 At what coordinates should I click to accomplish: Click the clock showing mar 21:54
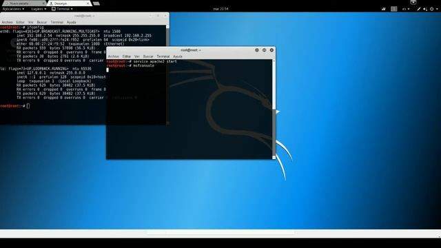(x=220, y=9)
